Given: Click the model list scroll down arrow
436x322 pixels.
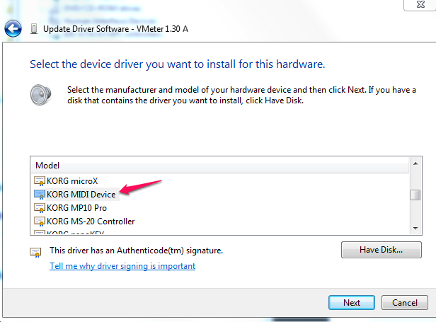Looking at the screenshot, I should (x=415, y=229).
